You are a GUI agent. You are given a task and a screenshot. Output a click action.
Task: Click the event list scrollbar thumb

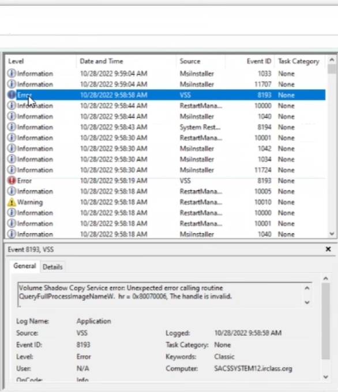(x=332, y=69)
